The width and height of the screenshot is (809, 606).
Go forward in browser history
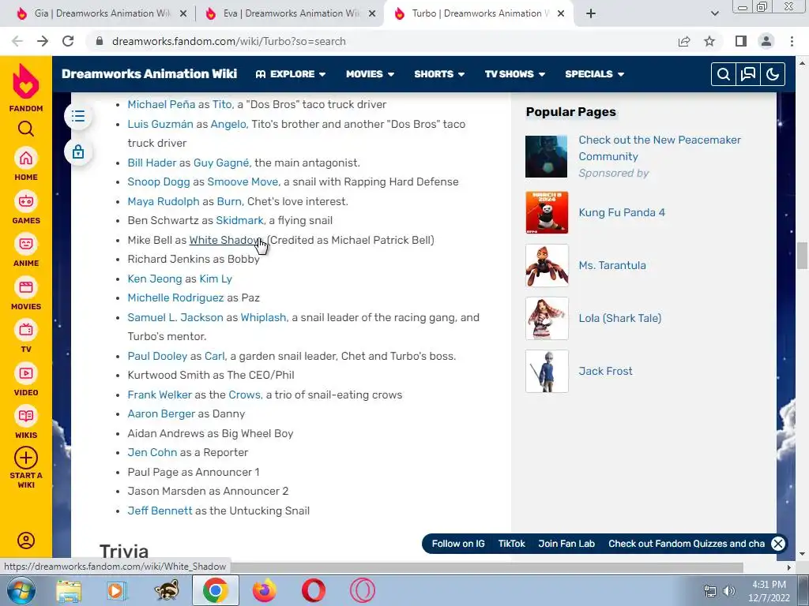pyautogui.click(x=43, y=41)
